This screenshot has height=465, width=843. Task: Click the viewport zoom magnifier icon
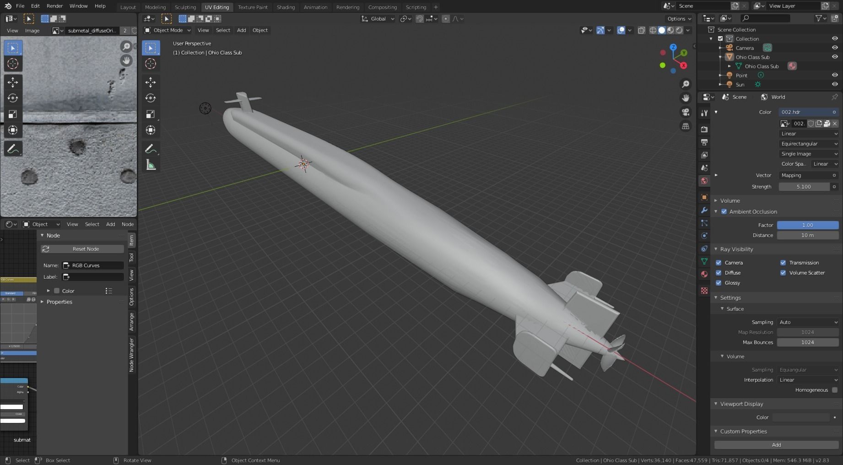pos(686,84)
